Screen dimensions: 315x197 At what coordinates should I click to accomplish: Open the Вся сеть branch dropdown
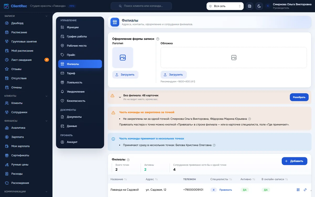point(225,6)
